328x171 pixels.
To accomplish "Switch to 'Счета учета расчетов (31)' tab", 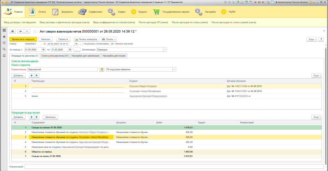I will point(55,56).
